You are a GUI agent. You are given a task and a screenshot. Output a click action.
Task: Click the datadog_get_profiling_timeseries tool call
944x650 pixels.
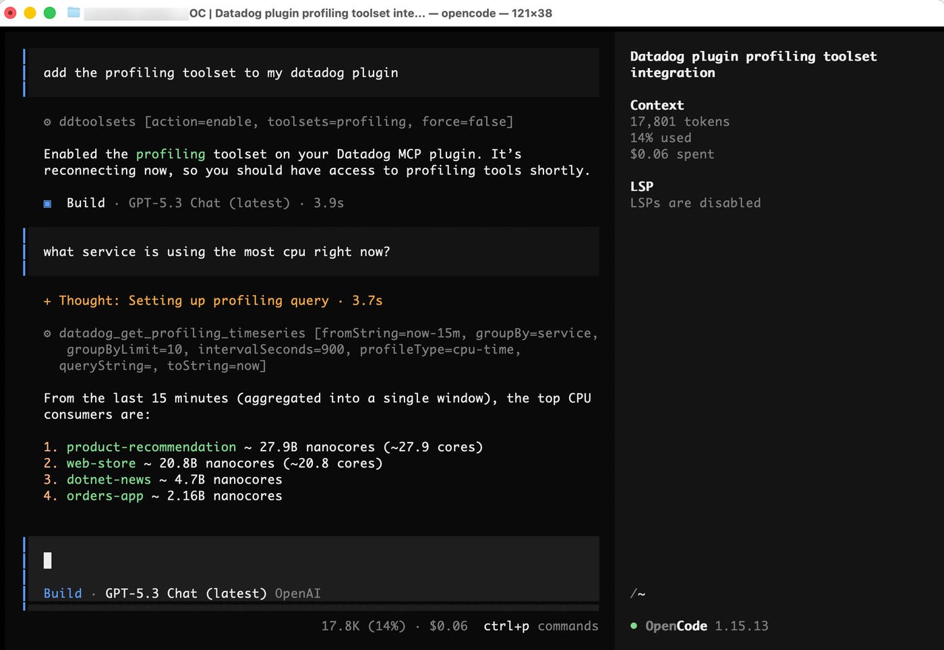click(321, 350)
